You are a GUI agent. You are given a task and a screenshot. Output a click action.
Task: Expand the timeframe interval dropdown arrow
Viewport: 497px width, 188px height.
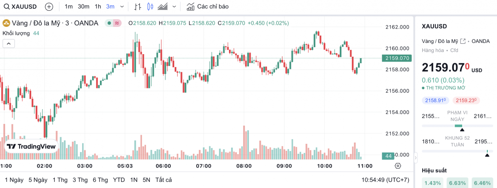coord(122,7)
